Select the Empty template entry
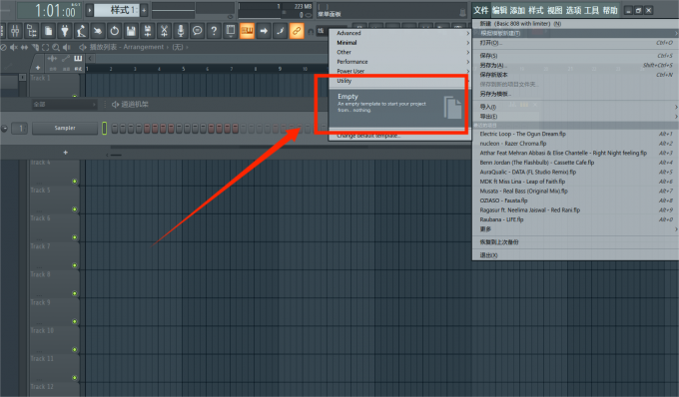Image resolution: width=679 pixels, height=397 pixels. (x=399, y=108)
